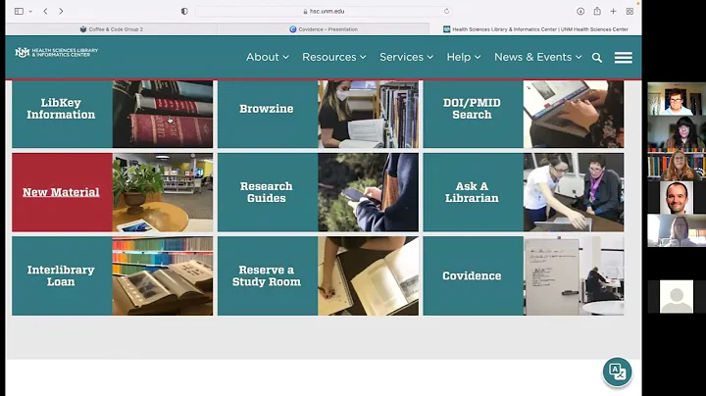Click the masked student reading photo
The image size is (706, 396).
[368, 115]
